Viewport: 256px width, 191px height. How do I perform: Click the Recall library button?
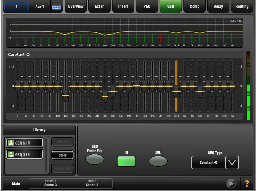point(62,141)
